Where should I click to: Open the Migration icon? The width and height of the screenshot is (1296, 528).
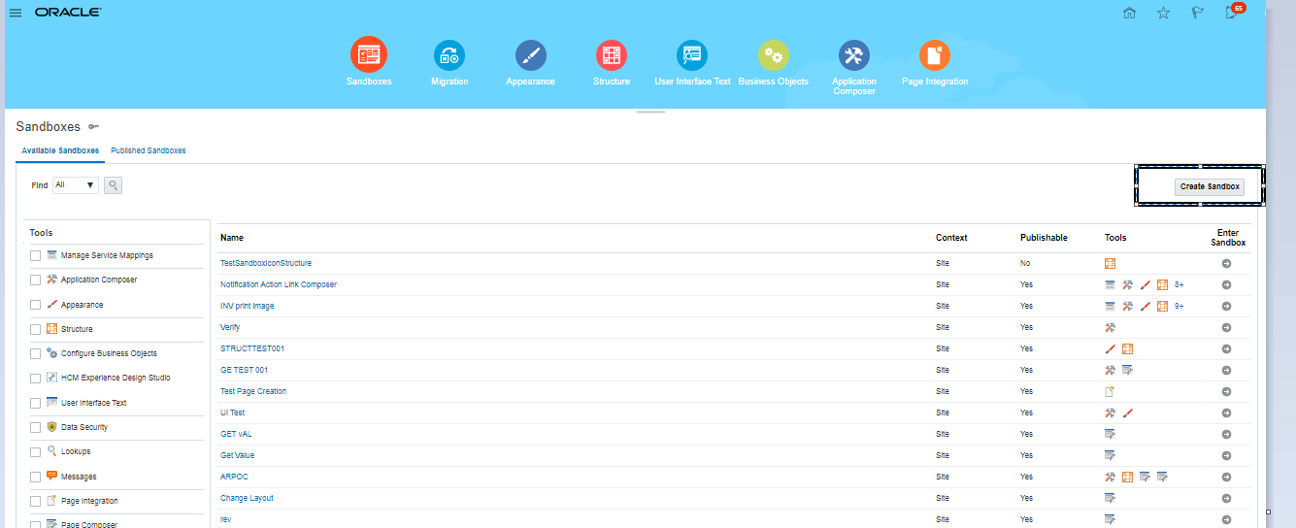pos(449,55)
